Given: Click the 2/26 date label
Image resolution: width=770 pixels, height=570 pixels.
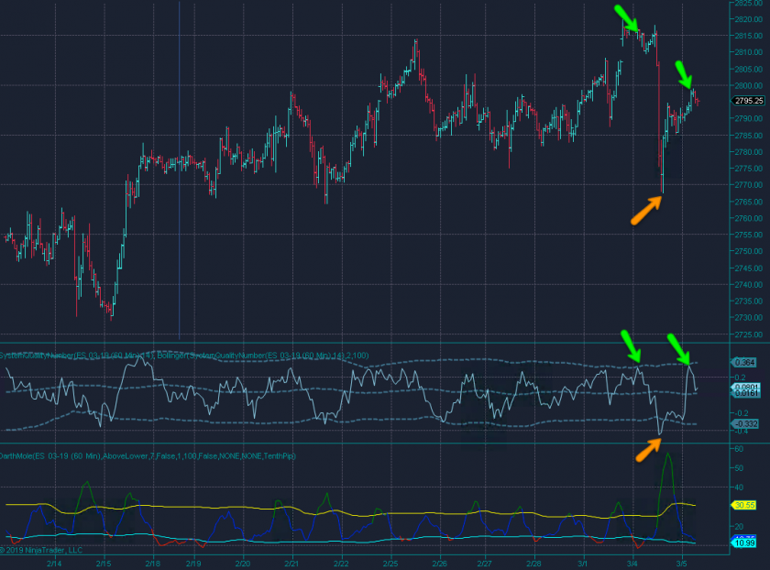Looking at the screenshot, I should [439, 563].
